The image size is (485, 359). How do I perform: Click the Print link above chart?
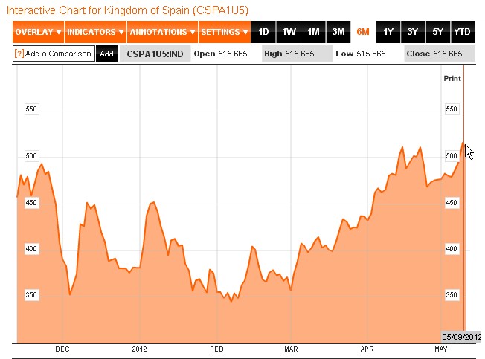(452, 78)
